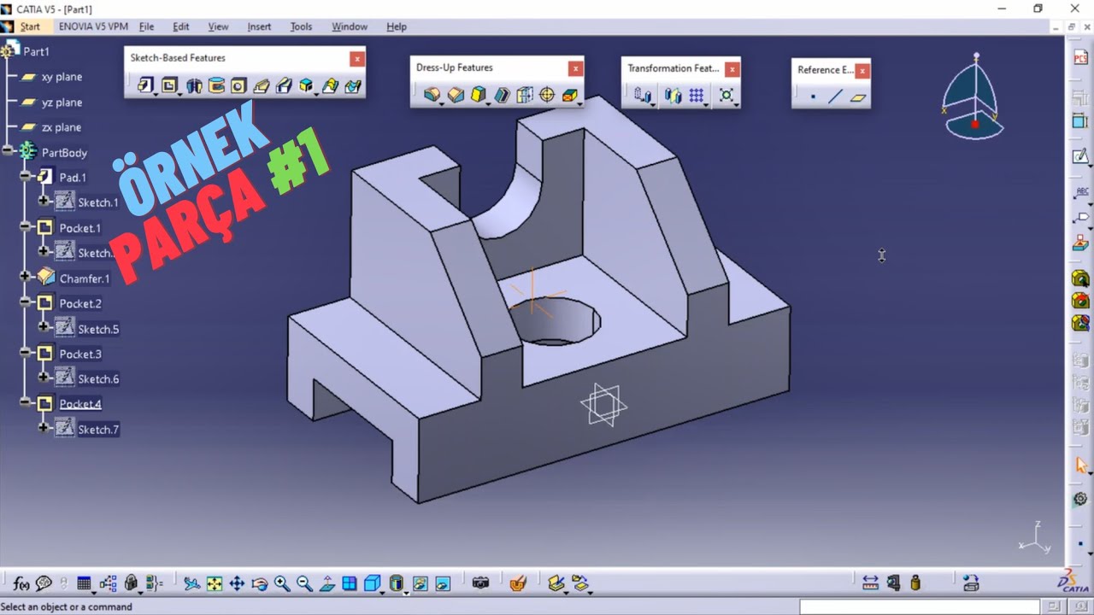Create a reference Plane
The width and height of the screenshot is (1094, 615).
tap(858, 97)
